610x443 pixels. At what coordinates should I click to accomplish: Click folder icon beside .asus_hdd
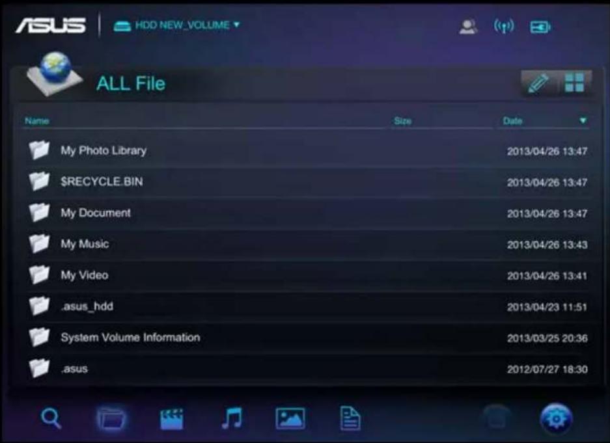click(x=39, y=306)
